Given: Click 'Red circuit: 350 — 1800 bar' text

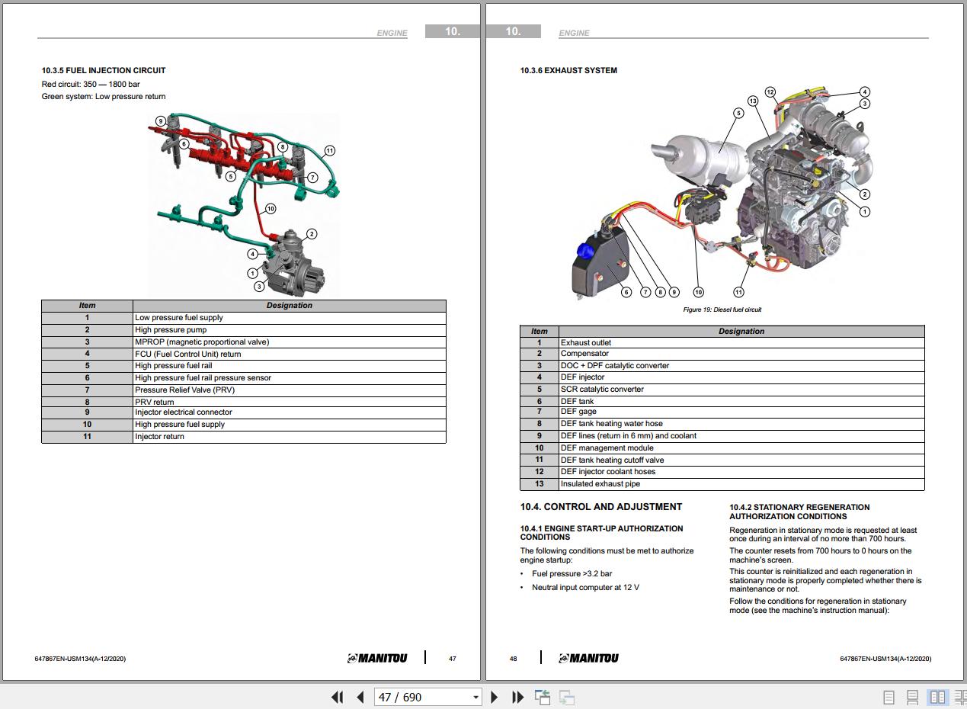Looking at the screenshot, I should [x=91, y=84].
